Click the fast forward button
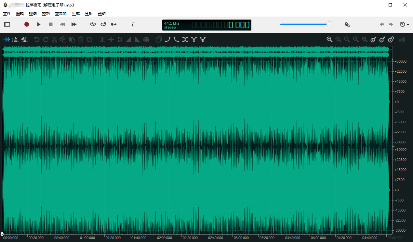Image resolution: width=413 pixels, height=242 pixels. click(74, 24)
